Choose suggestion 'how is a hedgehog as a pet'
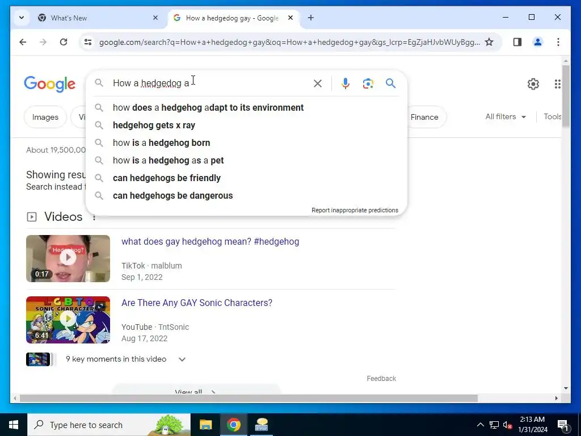 pos(246,161)
